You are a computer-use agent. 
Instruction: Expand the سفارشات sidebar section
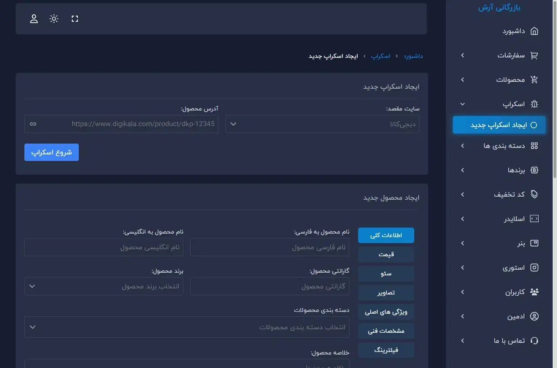(462, 55)
